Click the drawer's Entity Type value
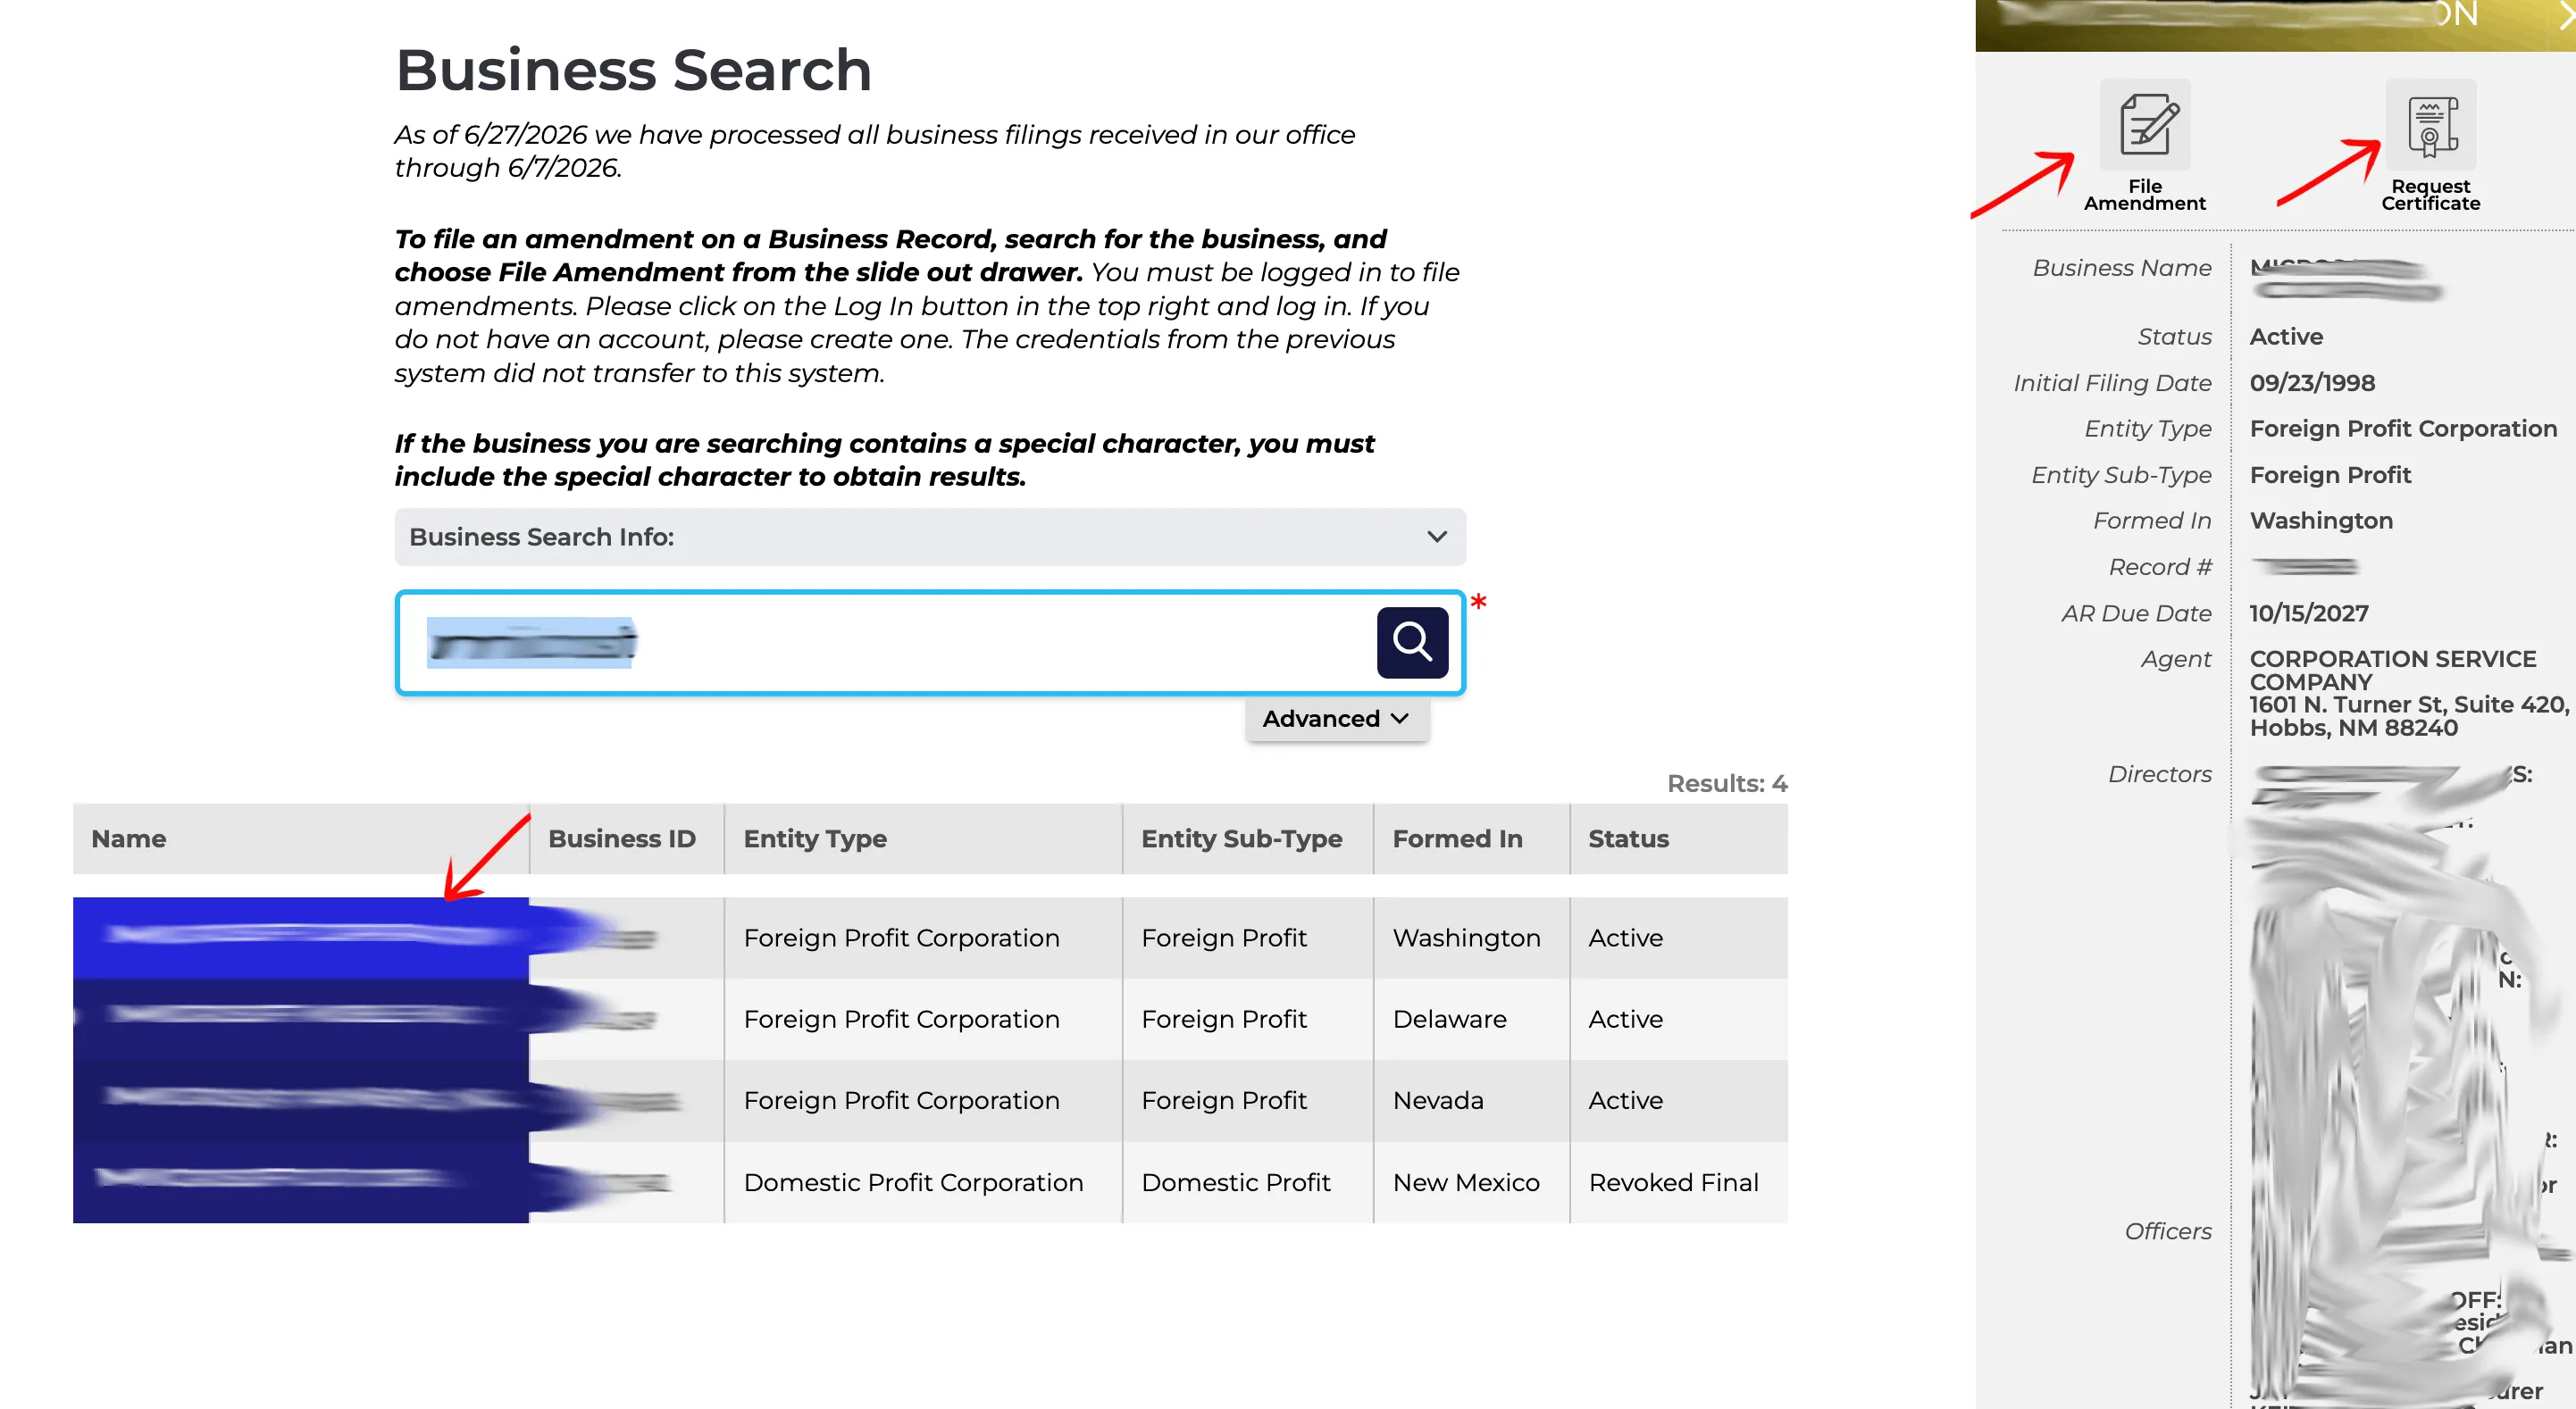 tap(2402, 429)
